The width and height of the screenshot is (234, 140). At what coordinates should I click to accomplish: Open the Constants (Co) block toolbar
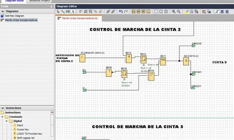[134, 12]
